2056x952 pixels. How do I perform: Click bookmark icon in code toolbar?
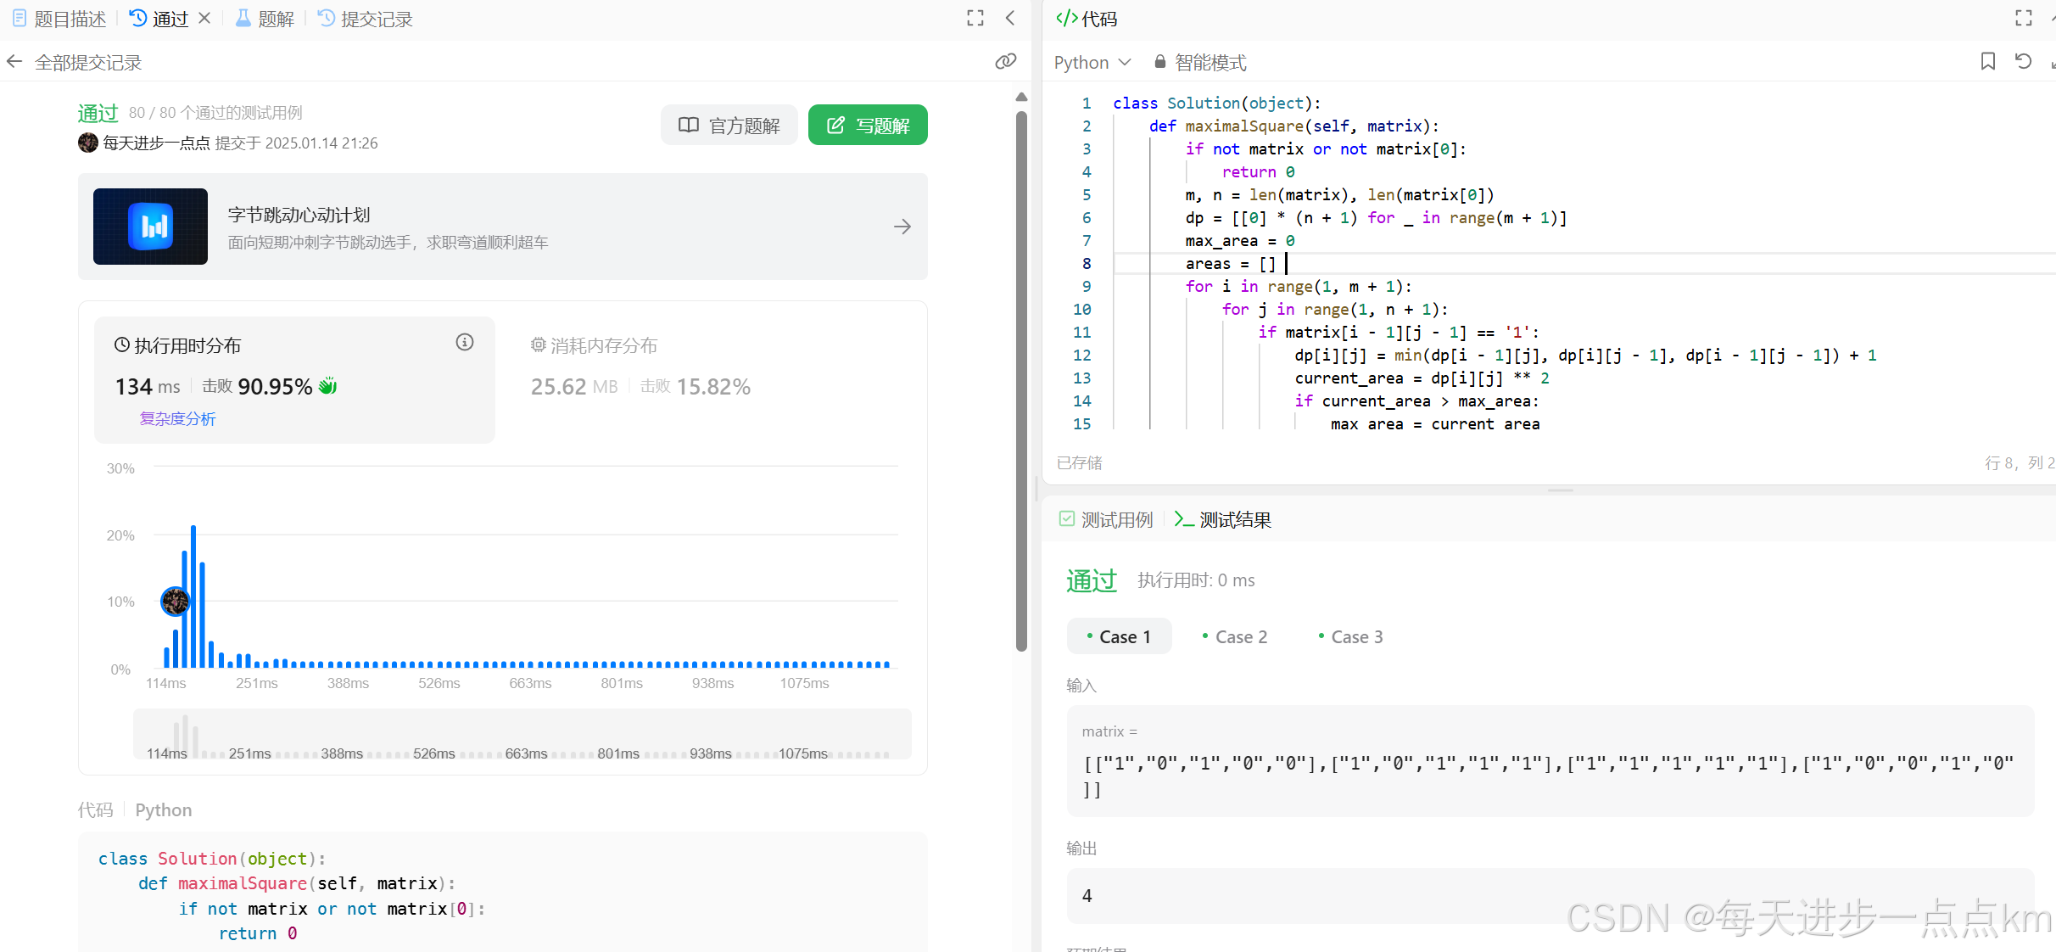click(1987, 61)
